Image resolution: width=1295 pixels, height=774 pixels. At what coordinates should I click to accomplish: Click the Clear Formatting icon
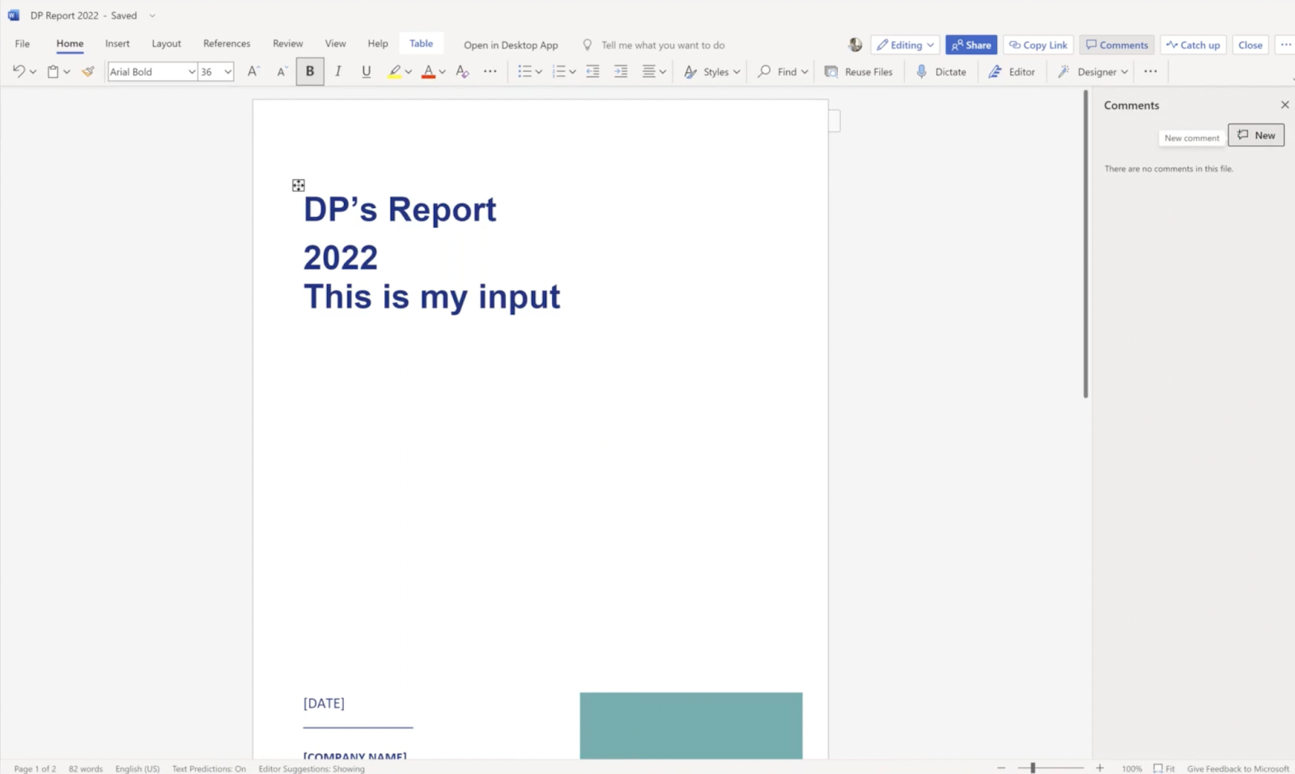462,71
